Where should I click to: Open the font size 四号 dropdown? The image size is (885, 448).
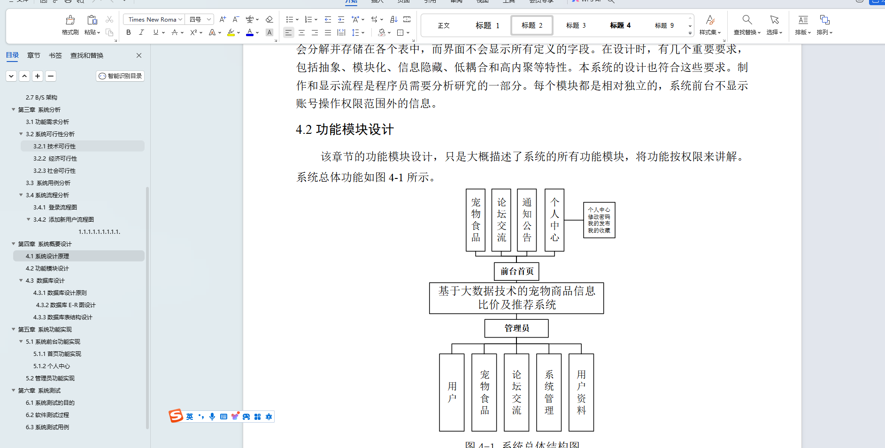point(209,19)
